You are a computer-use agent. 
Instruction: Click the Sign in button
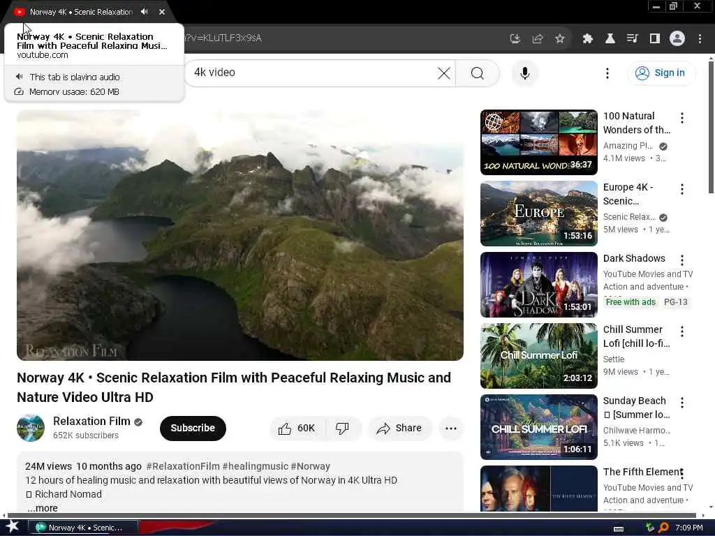pyautogui.click(x=661, y=73)
